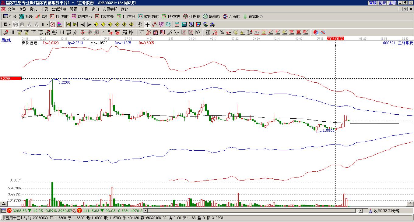
Task: Open the 论坛 forum link
Action: click(382, 3)
